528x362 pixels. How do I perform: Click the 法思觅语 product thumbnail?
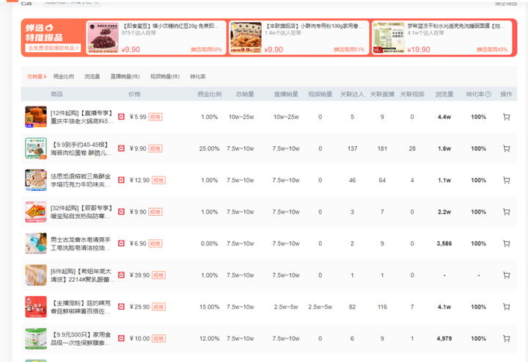(x=36, y=180)
